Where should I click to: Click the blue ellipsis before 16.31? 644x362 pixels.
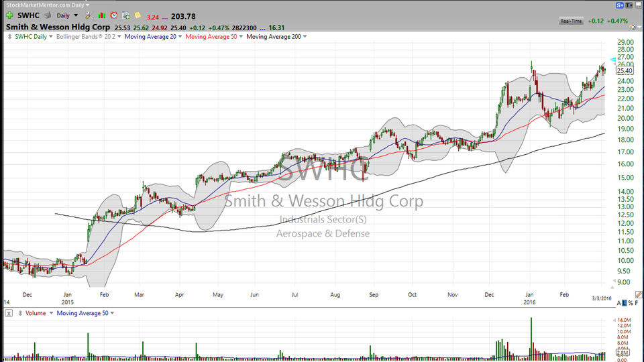click(x=262, y=29)
